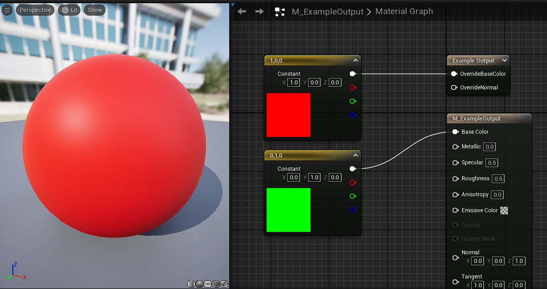
Task: Set preview mesh to cylinder
Action: (x=191, y=284)
